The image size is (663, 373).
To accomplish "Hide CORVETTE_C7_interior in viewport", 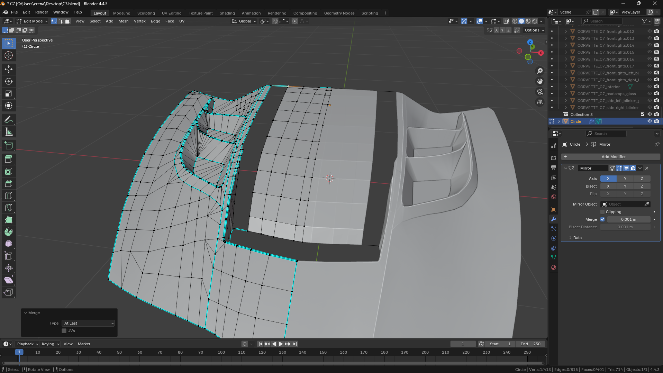I will (x=650, y=87).
